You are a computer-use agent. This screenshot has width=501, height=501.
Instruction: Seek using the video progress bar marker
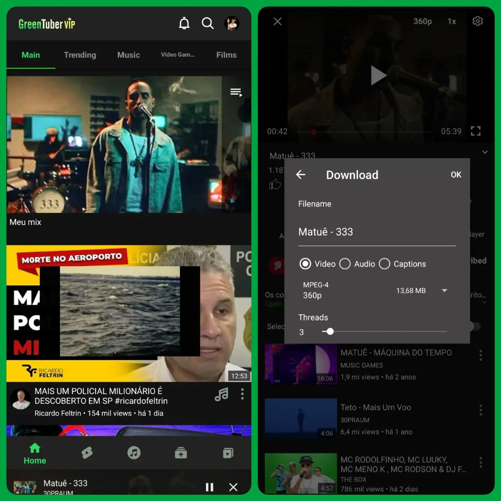[314, 132]
